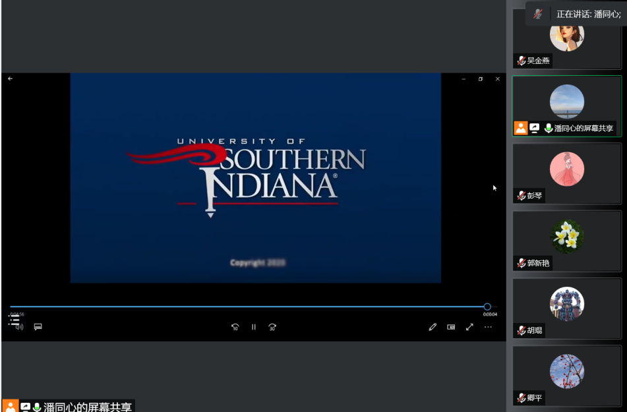This screenshot has width=627, height=412.
Task: Open the pencil edit tool
Action: [433, 327]
